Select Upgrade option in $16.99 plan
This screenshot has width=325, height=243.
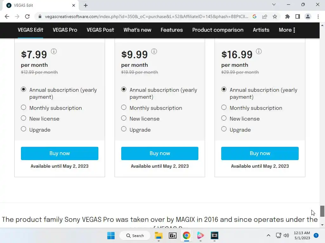tap(224, 129)
